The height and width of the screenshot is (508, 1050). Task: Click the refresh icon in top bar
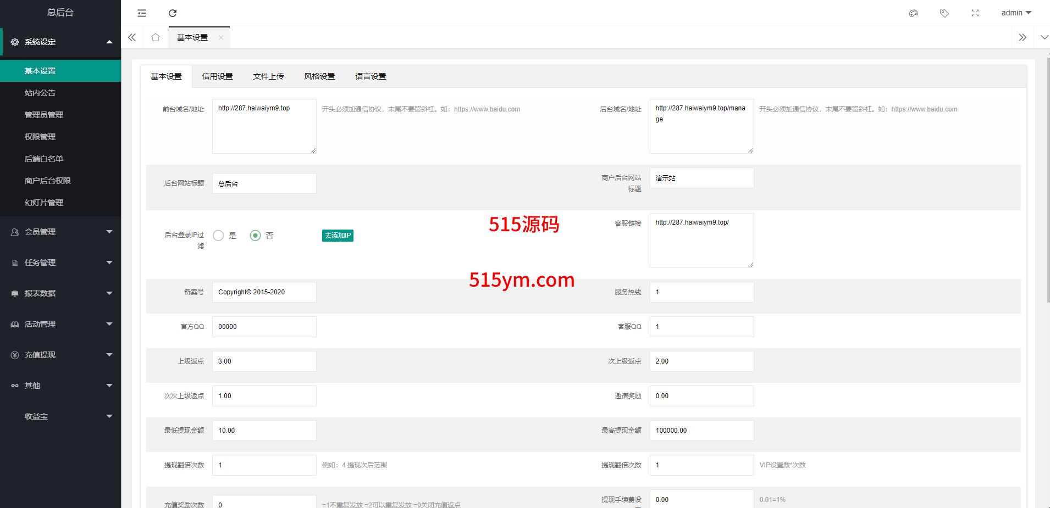(173, 13)
